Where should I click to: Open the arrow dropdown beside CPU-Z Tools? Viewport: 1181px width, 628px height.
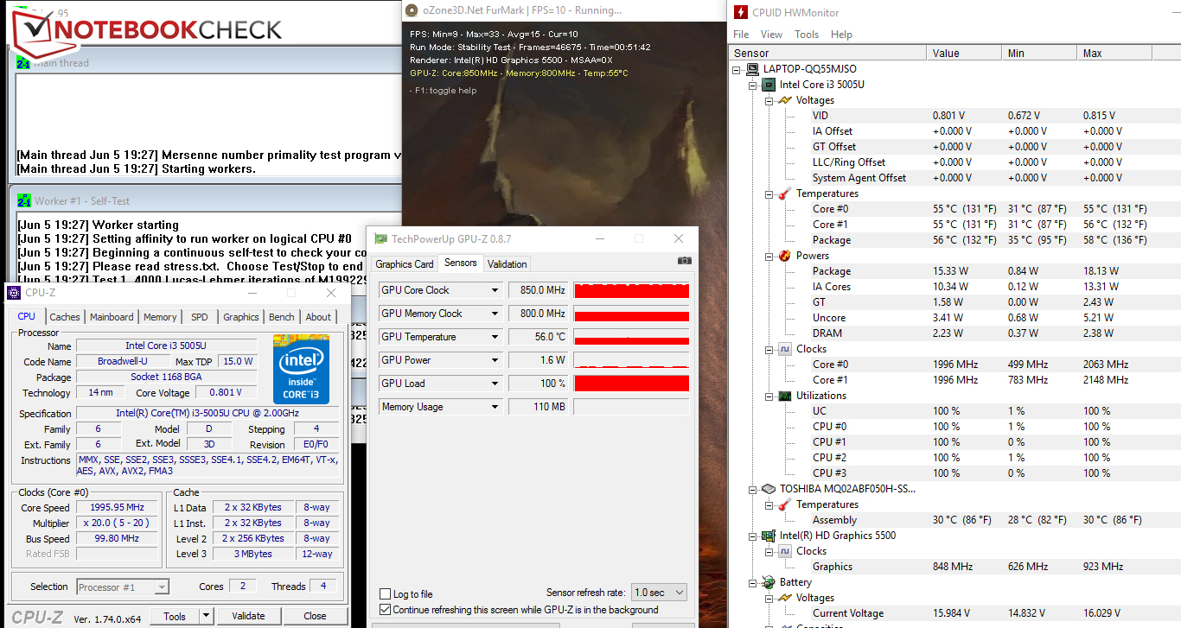206,616
